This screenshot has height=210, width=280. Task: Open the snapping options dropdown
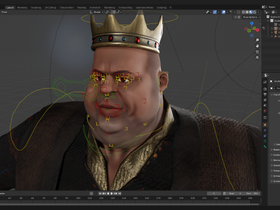coord(119,12)
